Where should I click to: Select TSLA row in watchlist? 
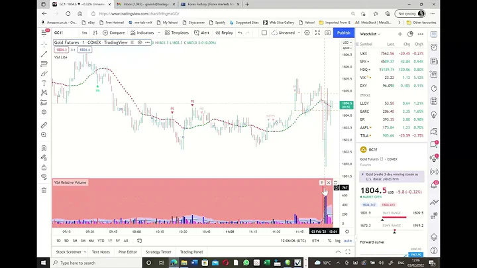pyautogui.click(x=392, y=135)
